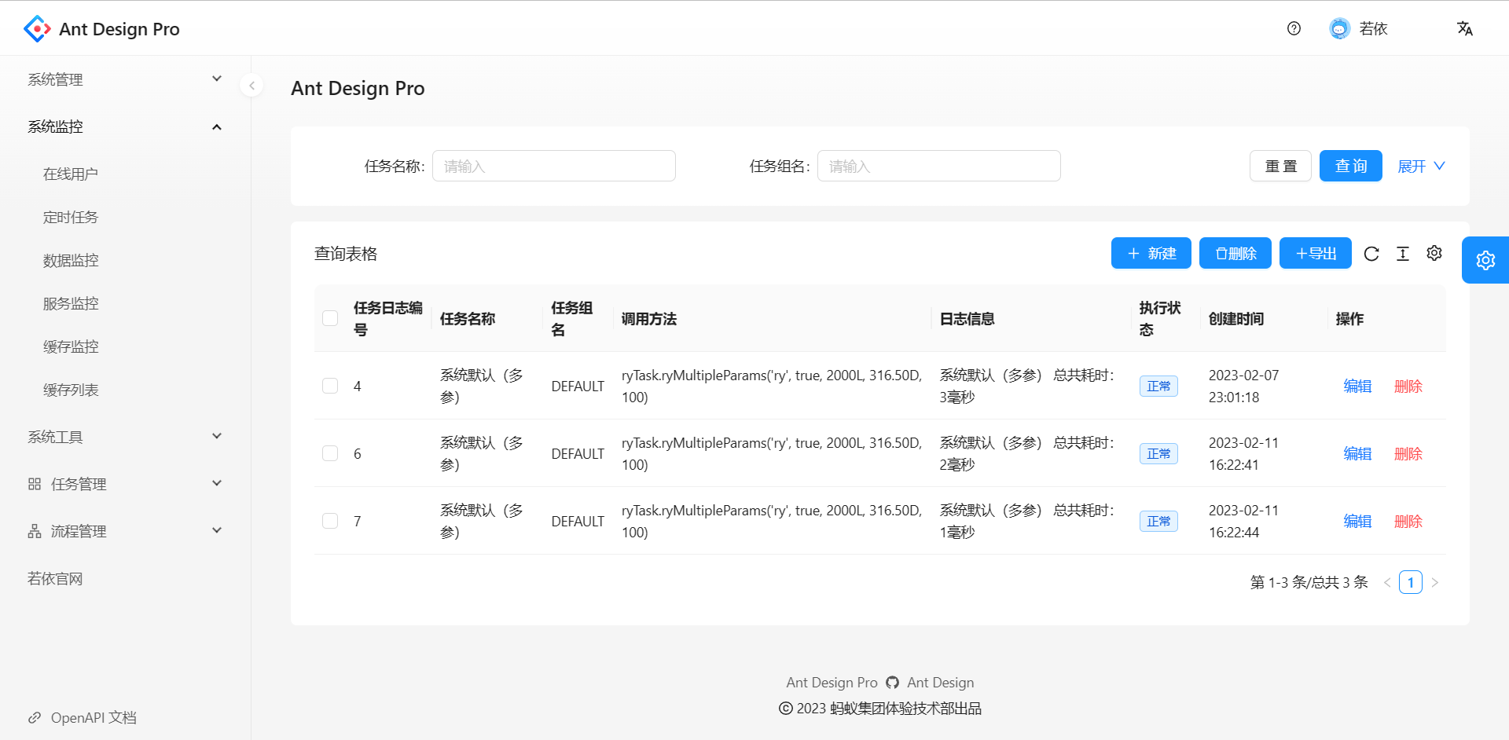Open the OpenAPI 文档 link
Image resolution: width=1509 pixels, height=740 pixels.
click(94, 717)
